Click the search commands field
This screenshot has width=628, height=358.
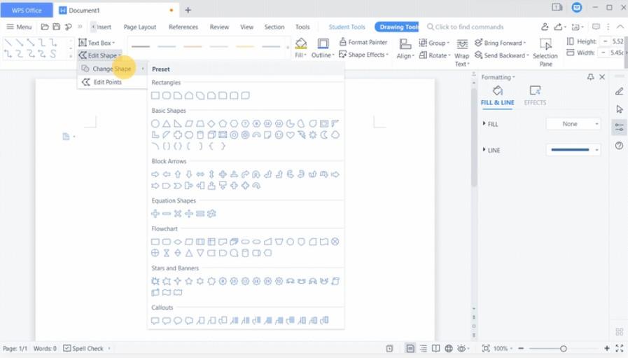click(x=465, y=27)
